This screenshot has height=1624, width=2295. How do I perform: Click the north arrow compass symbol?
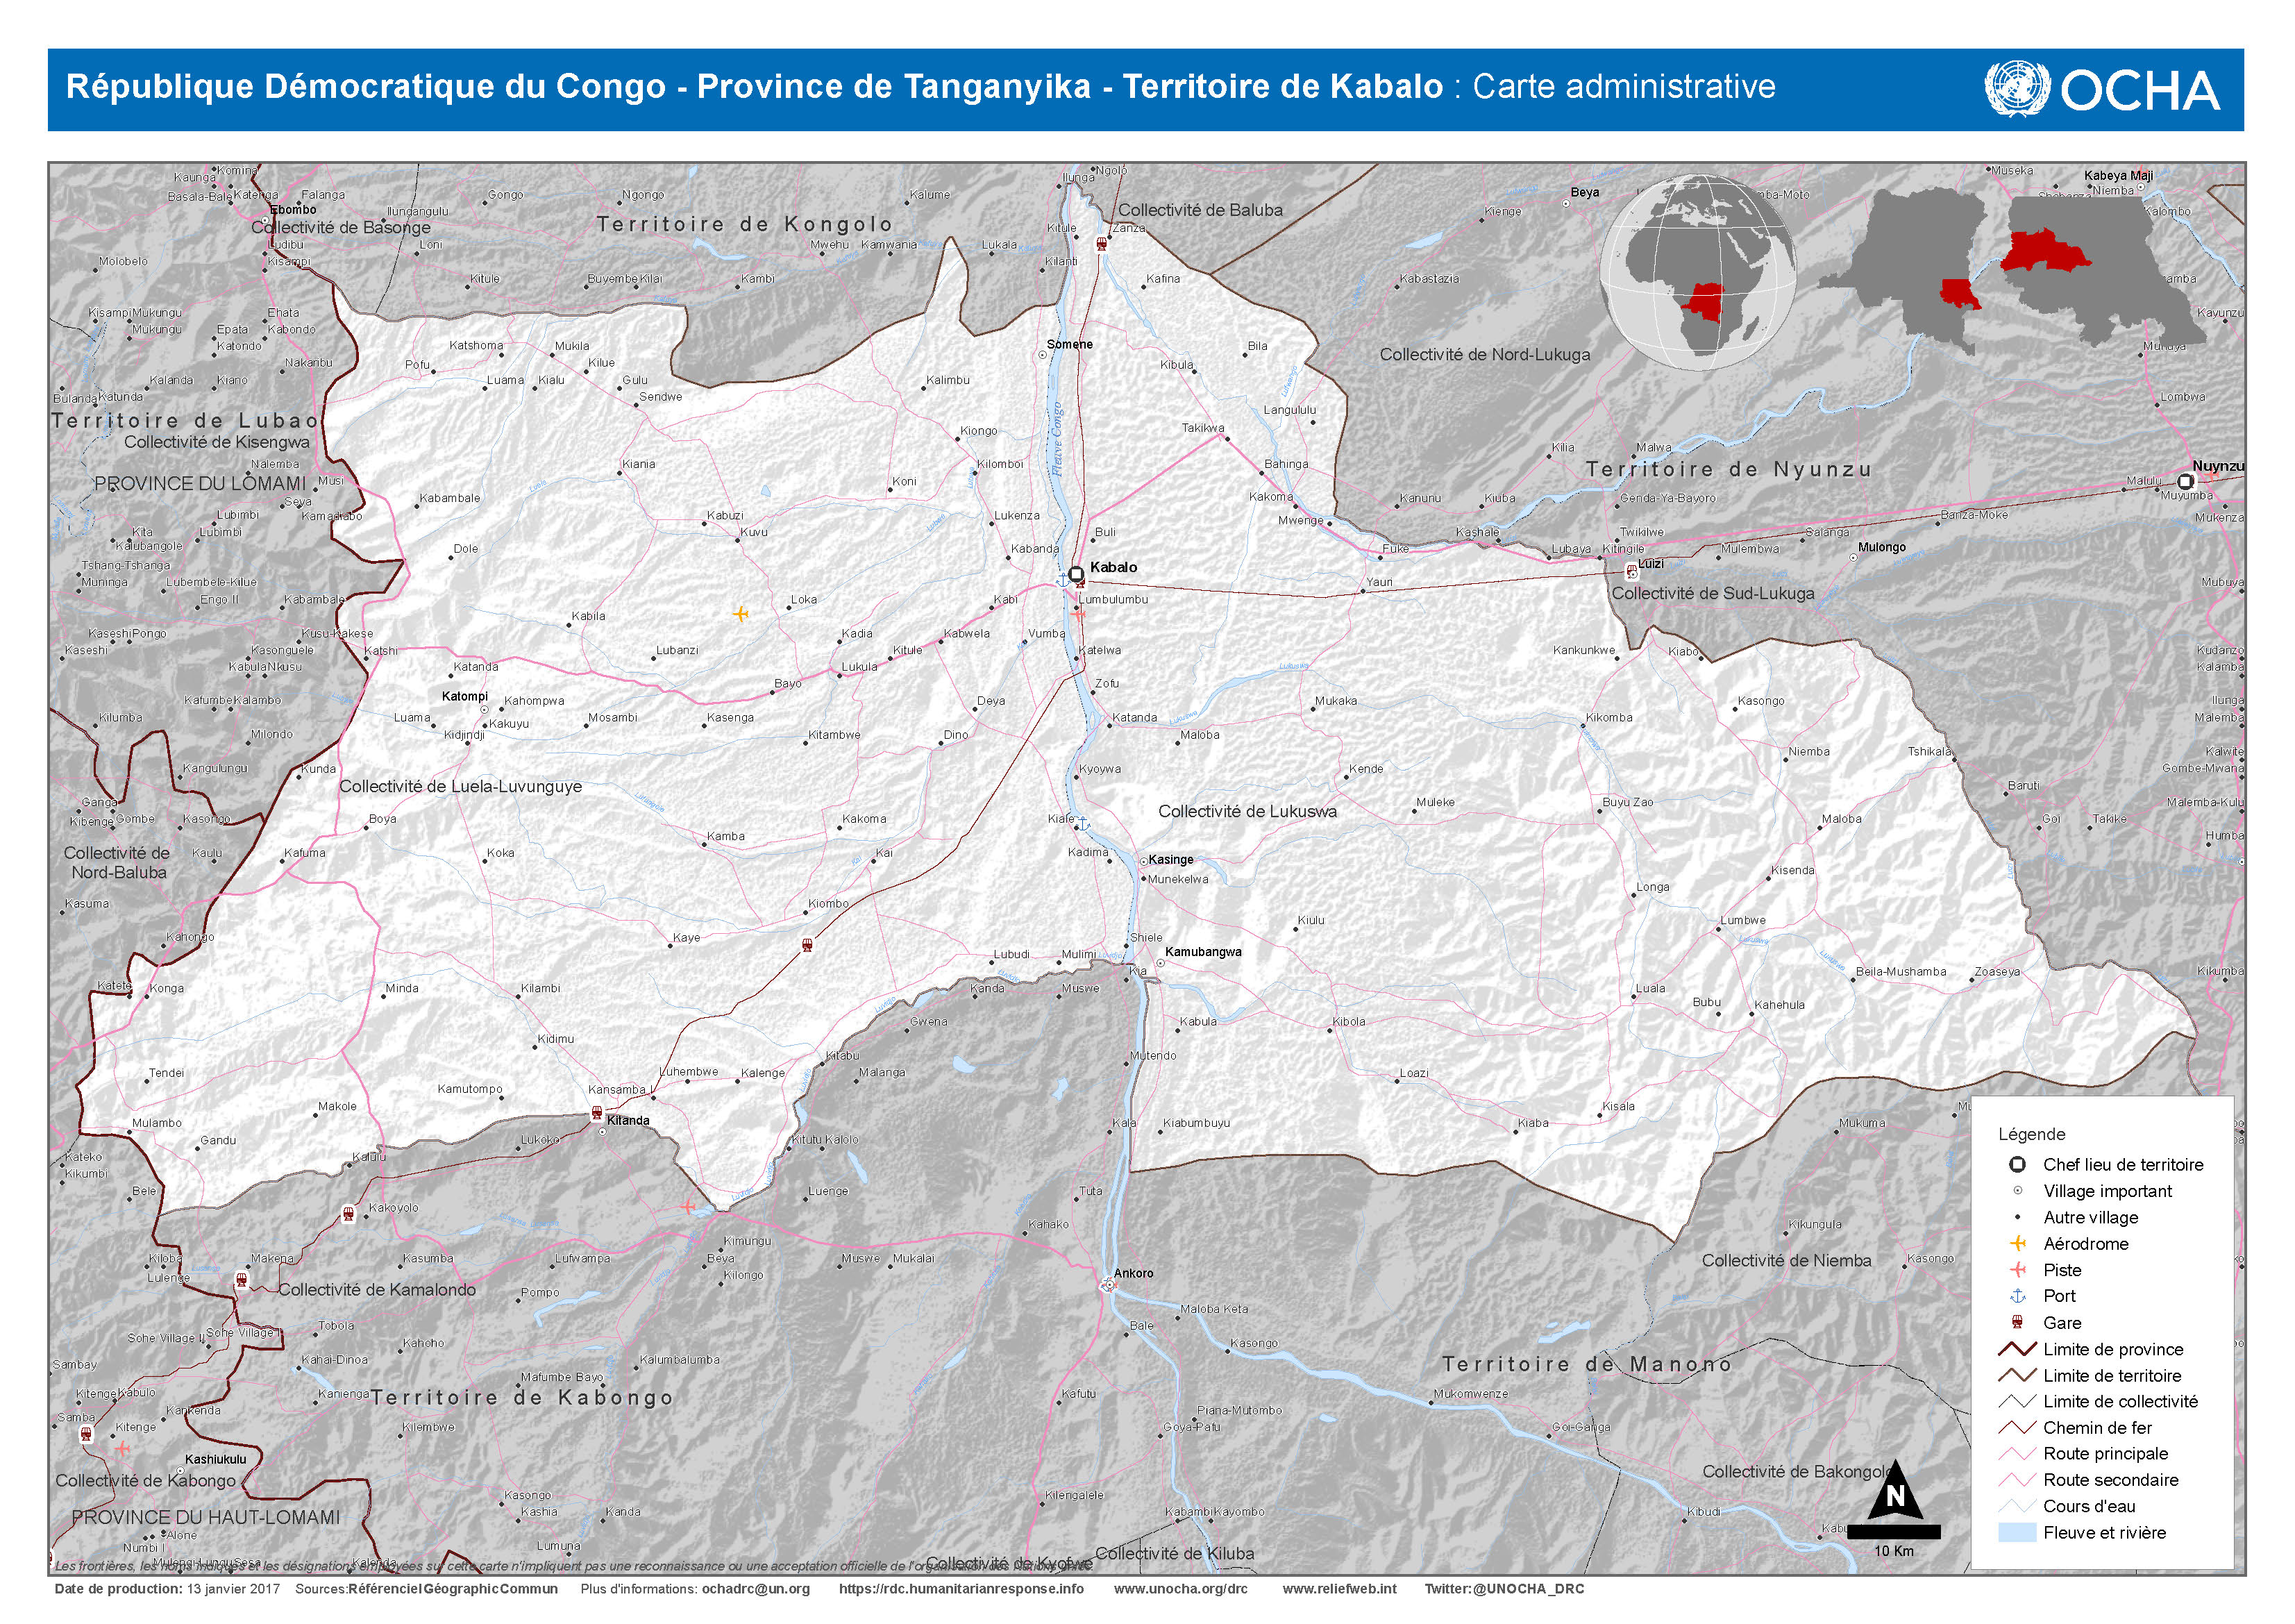(1894, 1495)
